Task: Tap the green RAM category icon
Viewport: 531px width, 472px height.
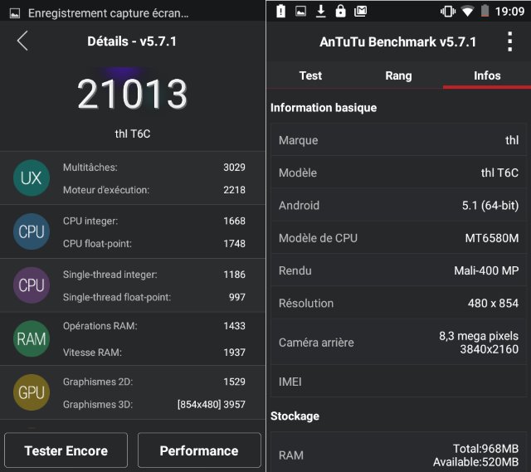Action: click(x=32, y=338)
